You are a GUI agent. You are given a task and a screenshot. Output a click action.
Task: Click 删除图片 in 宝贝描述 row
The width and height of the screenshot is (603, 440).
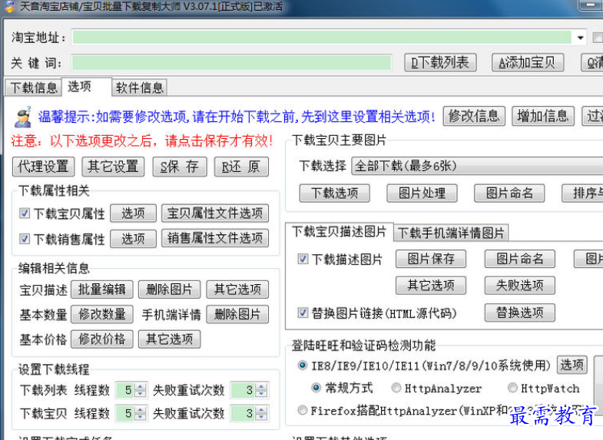pos(169,289)
